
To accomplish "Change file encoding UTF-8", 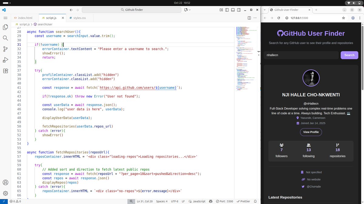I will pyautogui.click(x=175, y=201).
